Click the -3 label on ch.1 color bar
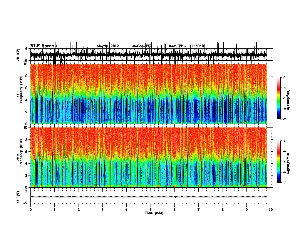This screenshot has height=235, width=305. [x=284, y=77]
